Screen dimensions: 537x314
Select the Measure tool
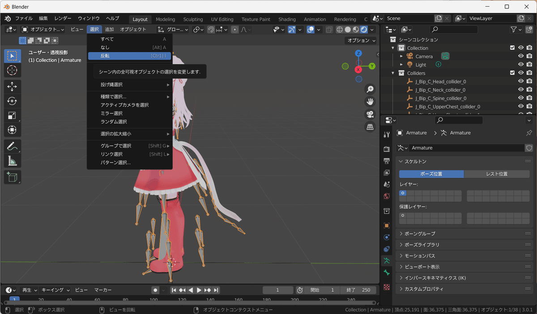[12, 161]
